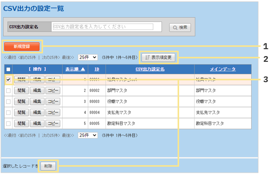The width and height of the screenshot is (271, 174).
Task: Click 編集 button for 勘定科目マスタ
Action: [x=37, y=124]
